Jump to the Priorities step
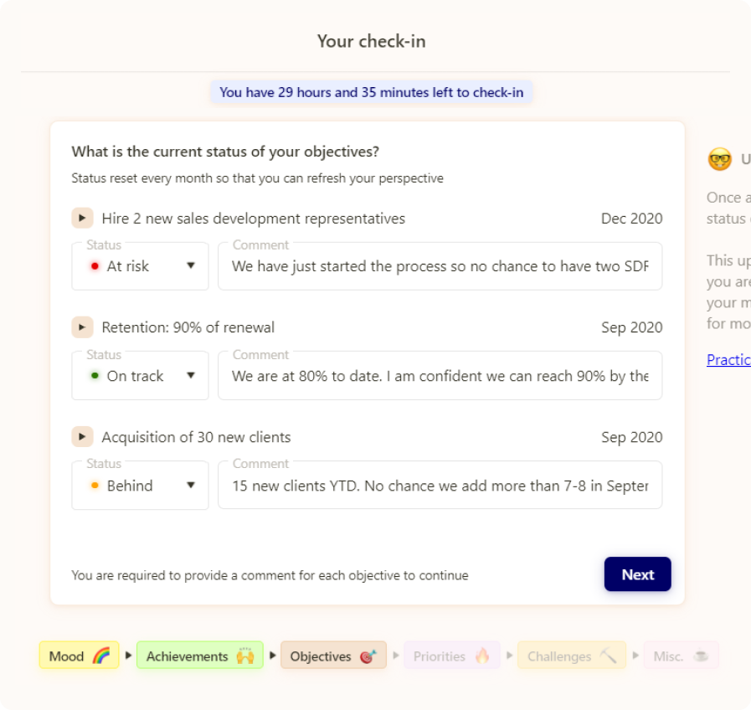The height and width of the screenshot is (710, 751). pyautogui.click(x=451, y=656)
